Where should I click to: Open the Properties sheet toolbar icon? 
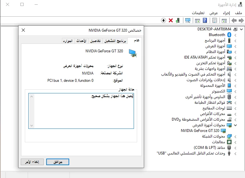coord(214,20)
